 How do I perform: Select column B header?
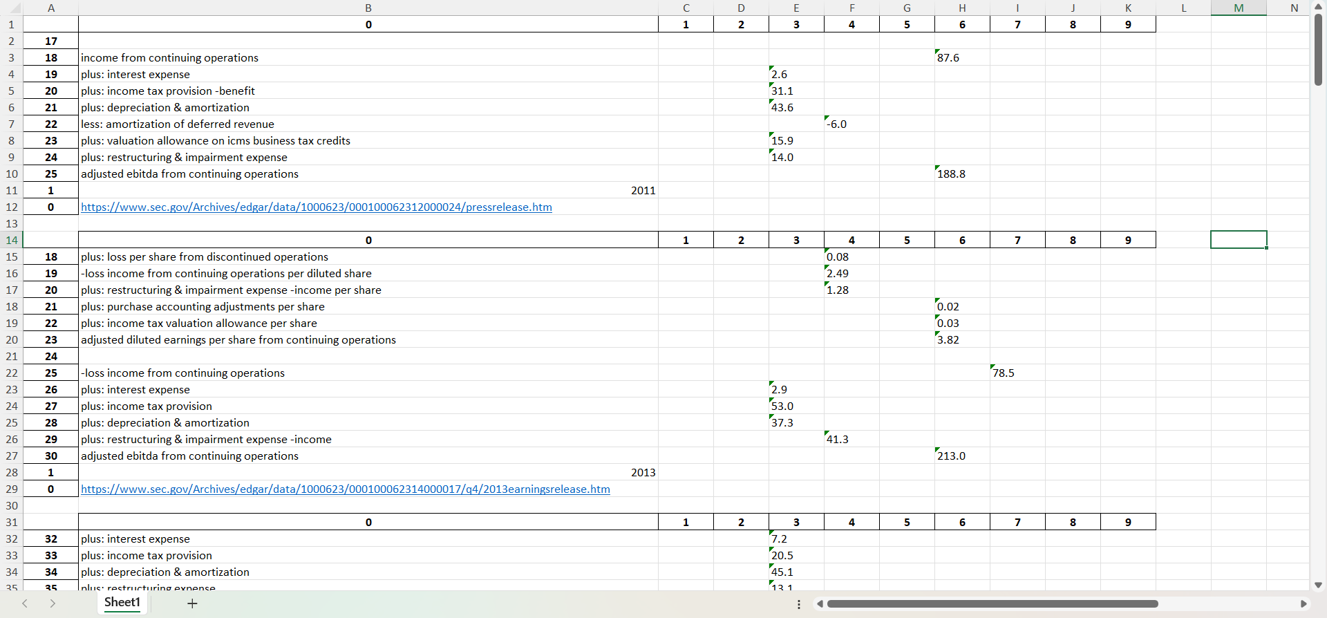pos(368,8)
